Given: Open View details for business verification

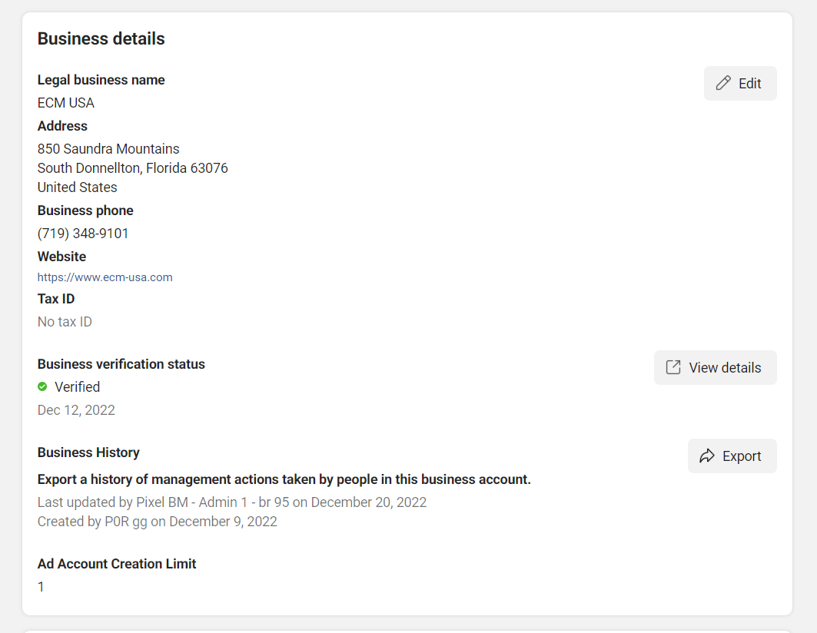Looking at the screenshot, I should tap(715, 368).
